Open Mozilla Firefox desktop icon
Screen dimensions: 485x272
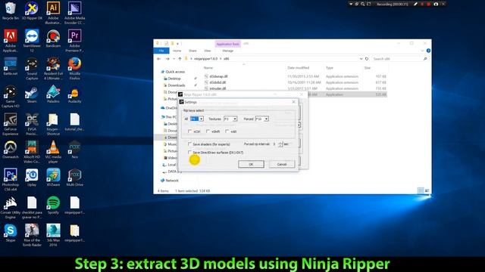[74, 68]
